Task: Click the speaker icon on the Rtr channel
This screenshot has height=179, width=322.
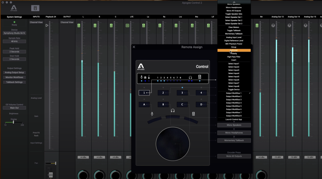Action: (257, 26)
